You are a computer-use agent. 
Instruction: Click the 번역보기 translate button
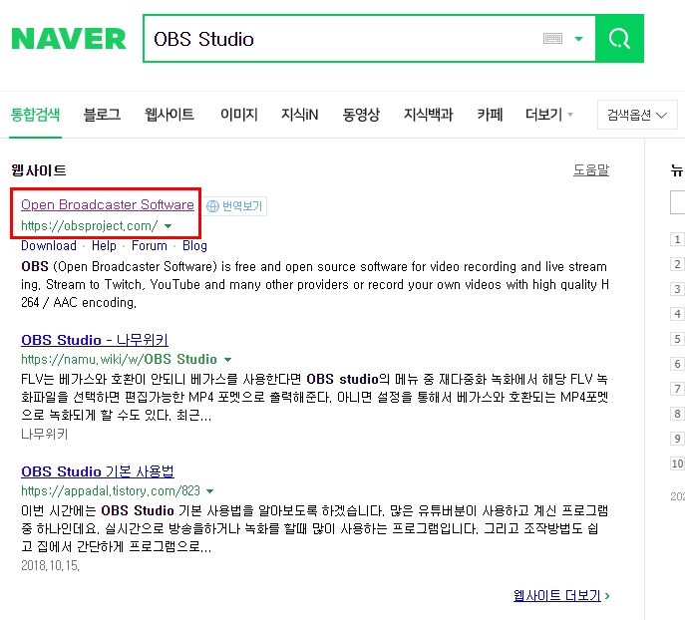[x=234, y=206]
